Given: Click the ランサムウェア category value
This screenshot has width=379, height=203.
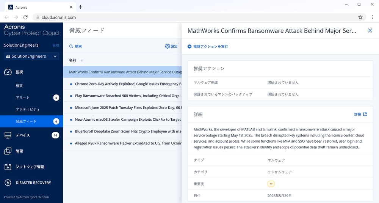Looking at the screenshot, I should (x=279, y=172).
